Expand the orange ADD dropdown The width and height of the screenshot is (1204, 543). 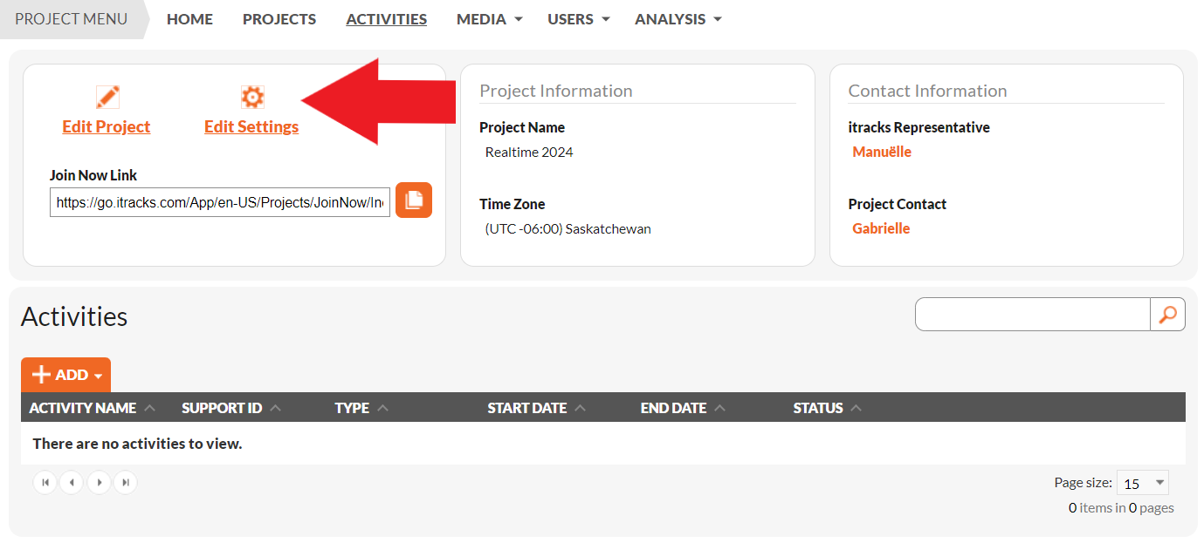click(66, 375)
